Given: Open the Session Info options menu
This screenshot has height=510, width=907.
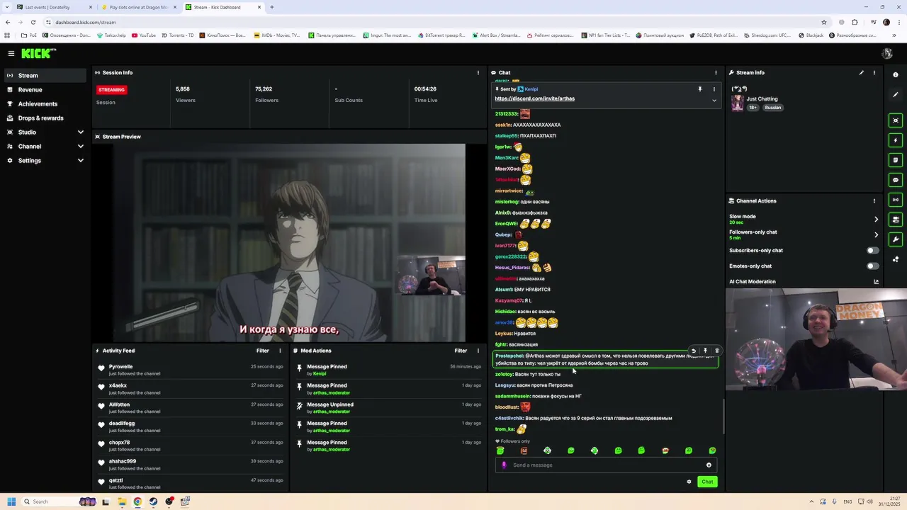Looking at the screenshot, I should (x=478, y=72).
